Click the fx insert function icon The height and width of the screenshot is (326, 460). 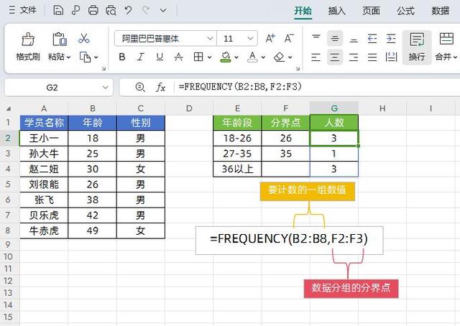[x=160, y=87]
